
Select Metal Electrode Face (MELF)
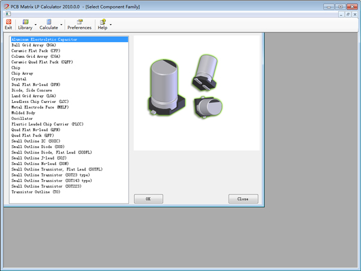tap(69, 107)
